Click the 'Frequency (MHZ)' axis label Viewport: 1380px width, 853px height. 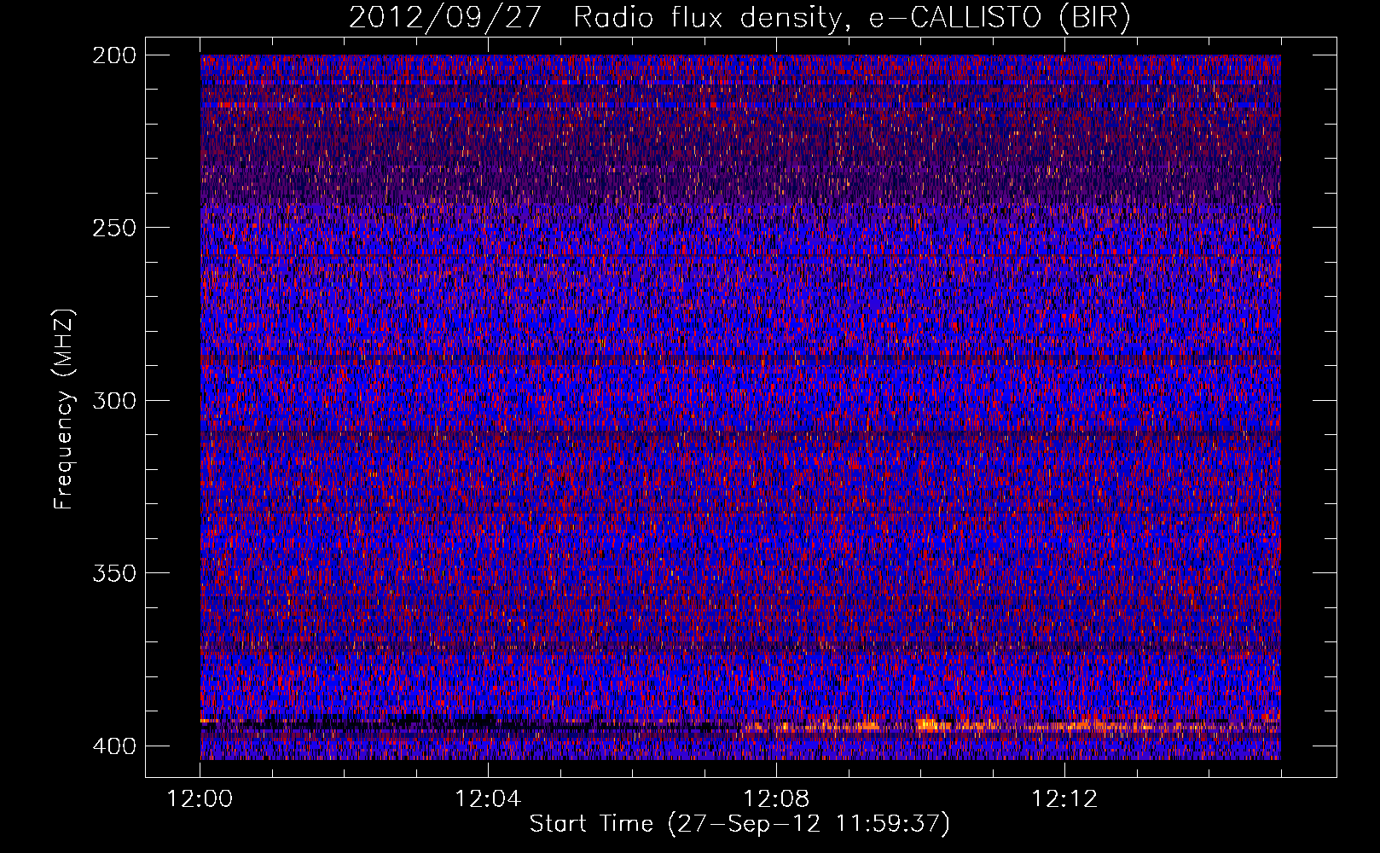tap(64, 408)
